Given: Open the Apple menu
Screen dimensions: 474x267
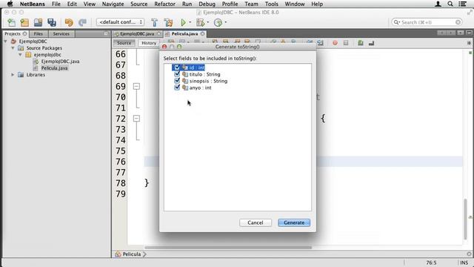Looking at the screenshot, I should point(10,4).
